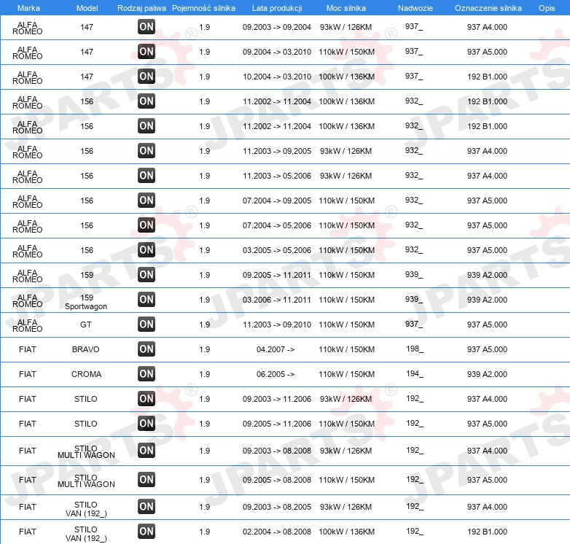
Task: Click body code 937_ in GT row
Action: (414, 324)
